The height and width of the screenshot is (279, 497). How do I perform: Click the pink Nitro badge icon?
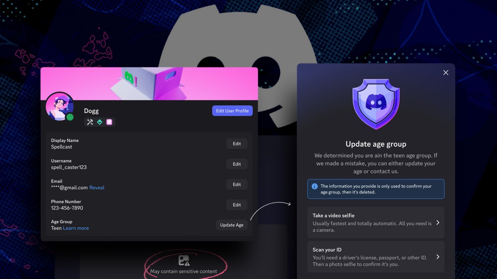pyautogui.click(x=109, y=122)
